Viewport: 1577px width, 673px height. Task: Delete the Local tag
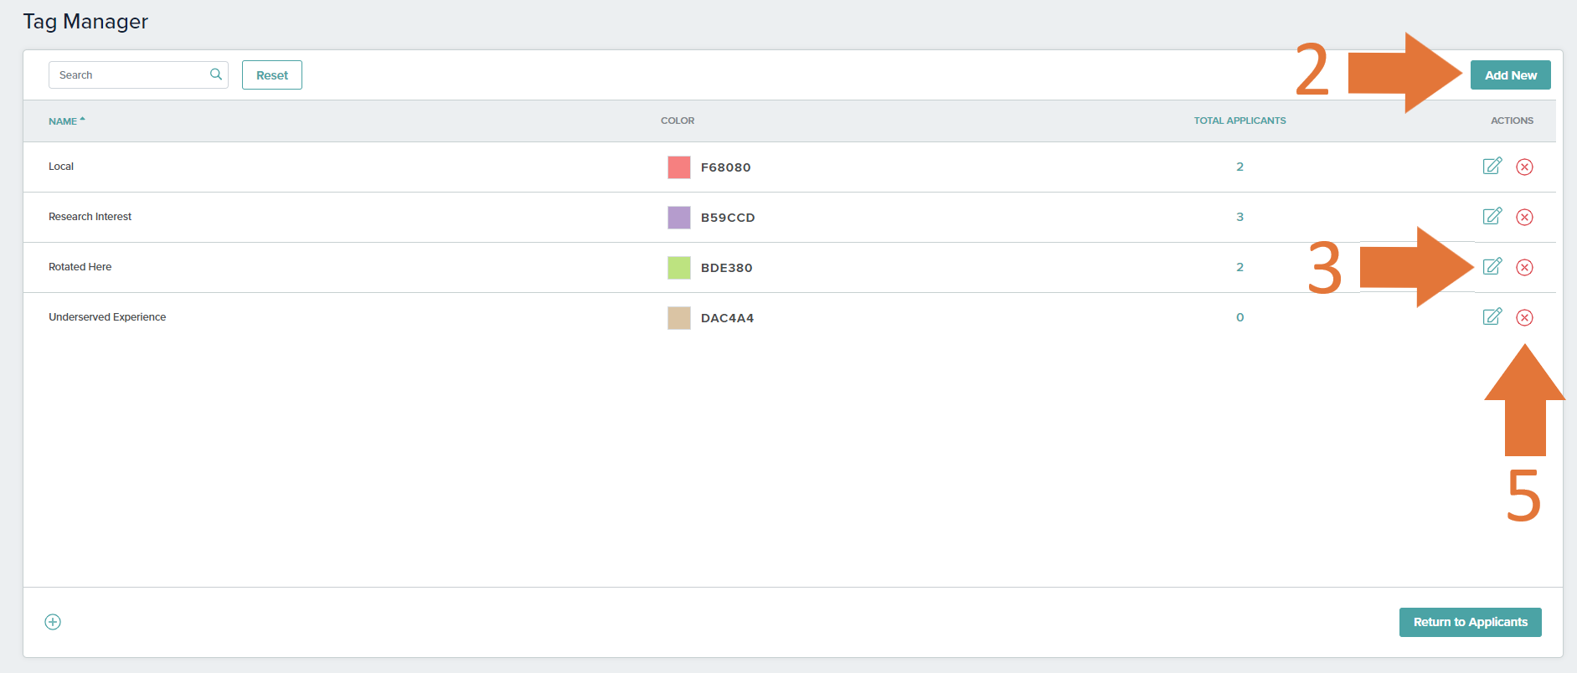pos(1525,167)
